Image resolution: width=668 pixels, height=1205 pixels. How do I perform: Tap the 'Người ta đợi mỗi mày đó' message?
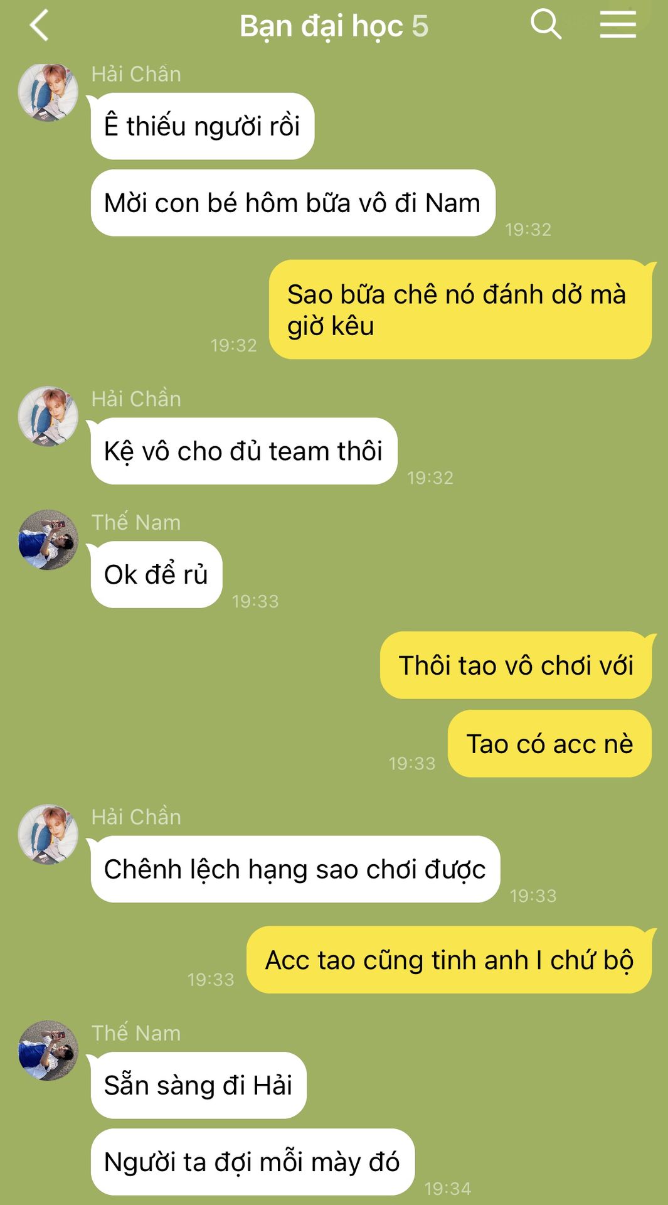(x=253, y=1162)
